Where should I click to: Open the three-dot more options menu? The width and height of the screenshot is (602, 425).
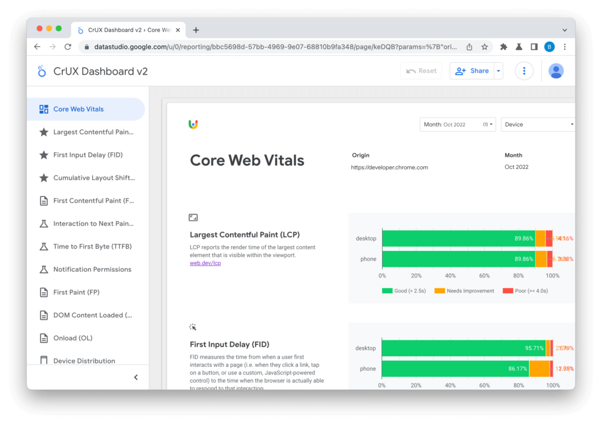(x=524, y=71)
